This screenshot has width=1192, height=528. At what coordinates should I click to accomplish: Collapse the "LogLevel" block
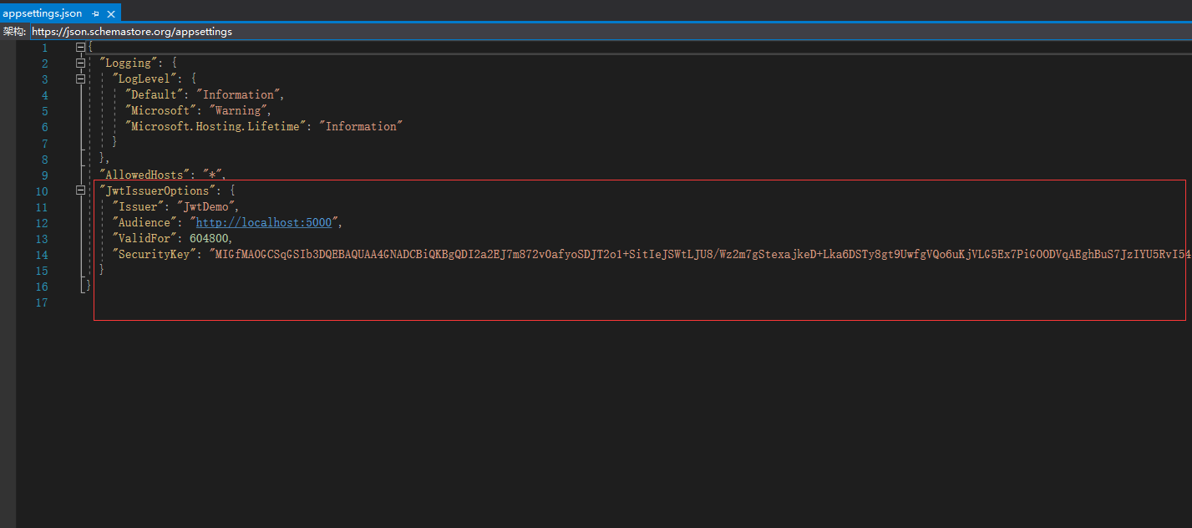[x=80, y=79]
